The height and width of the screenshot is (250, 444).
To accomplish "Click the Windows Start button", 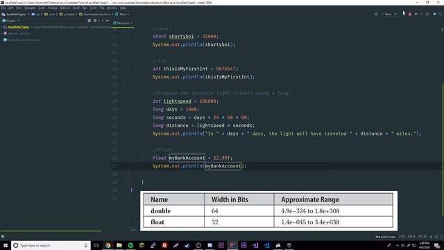I will (6, 245).
